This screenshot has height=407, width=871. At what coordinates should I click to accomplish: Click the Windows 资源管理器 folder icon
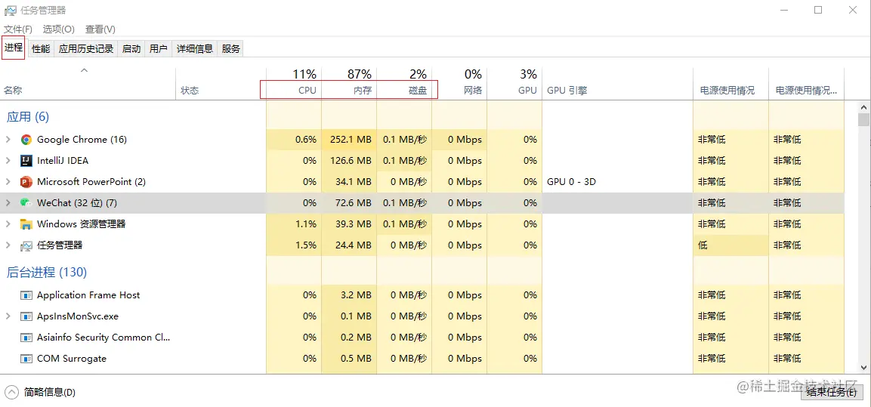(x=26, y=224)
